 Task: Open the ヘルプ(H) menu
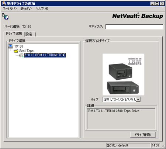pos(42,8)
